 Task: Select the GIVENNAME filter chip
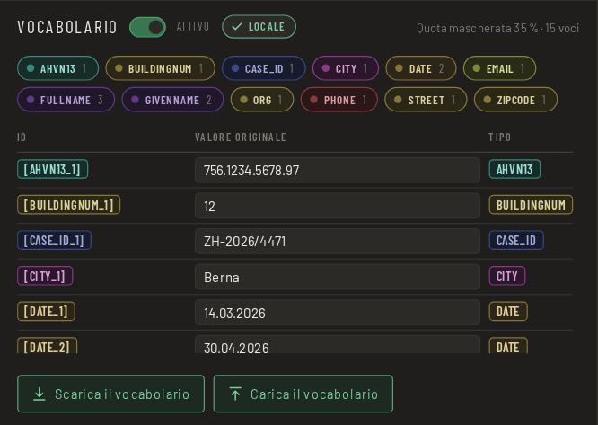[x=172, y=100]
